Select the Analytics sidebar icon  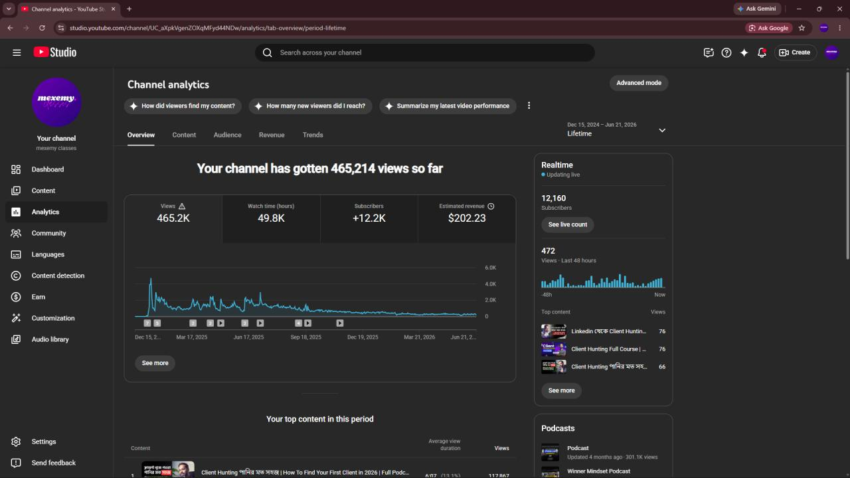coord(16,212)
